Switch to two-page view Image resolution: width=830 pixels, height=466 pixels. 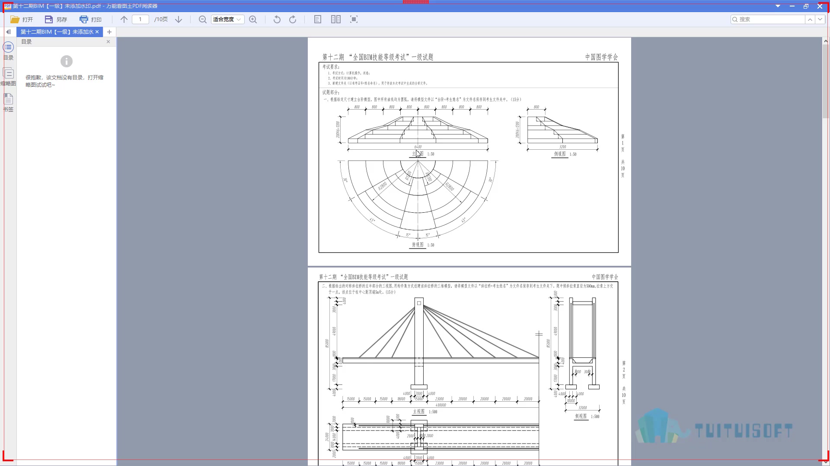(336, 19)
